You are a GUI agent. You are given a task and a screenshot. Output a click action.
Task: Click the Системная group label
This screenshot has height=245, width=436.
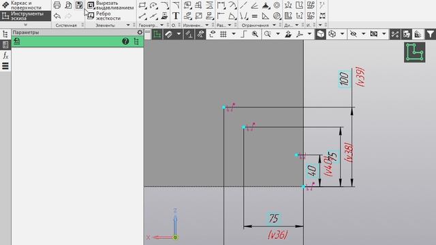pyautogui.click(x=66, y=25)
